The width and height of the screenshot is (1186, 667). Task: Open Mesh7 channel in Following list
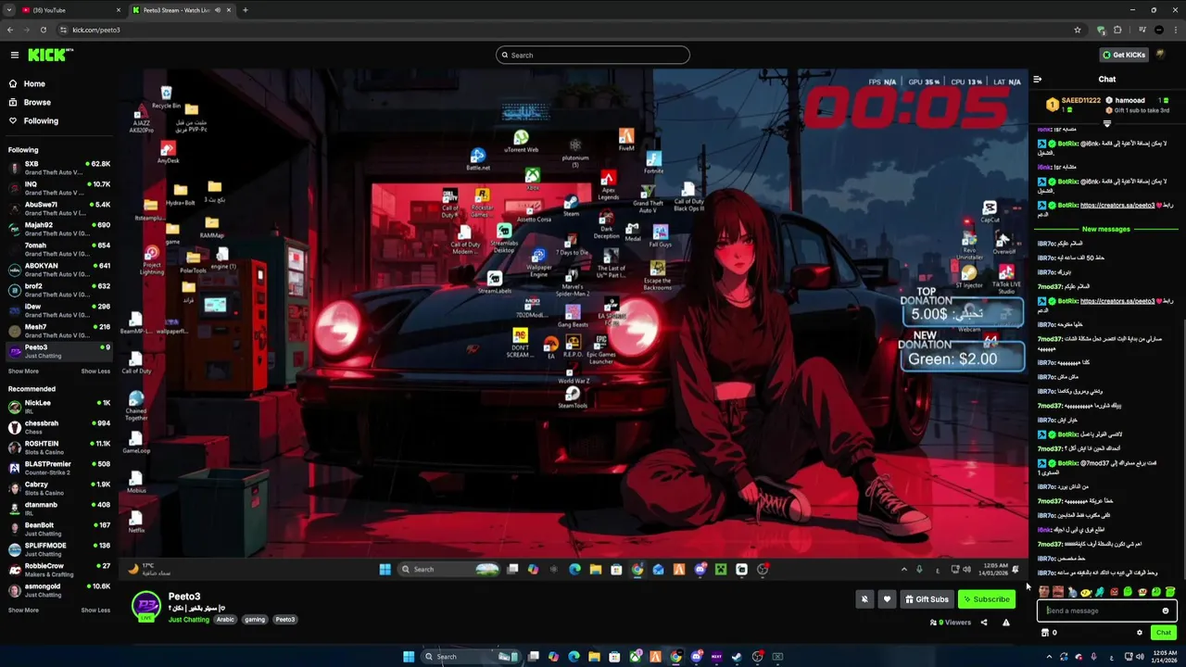click(x=57, y=331)
